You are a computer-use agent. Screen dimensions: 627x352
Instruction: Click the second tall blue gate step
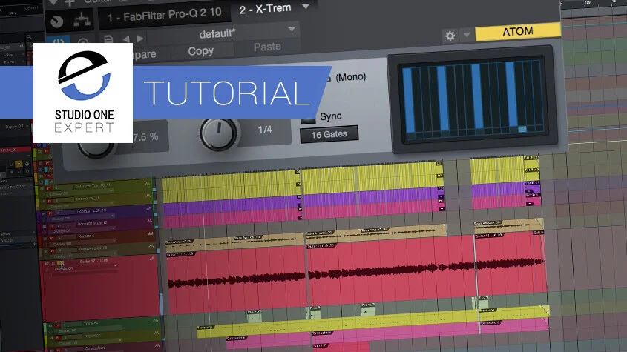[442, 98]
